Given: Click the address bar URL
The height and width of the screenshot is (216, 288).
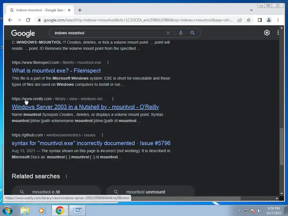Looking at the screenshot, I should click(x=138, y=20).
